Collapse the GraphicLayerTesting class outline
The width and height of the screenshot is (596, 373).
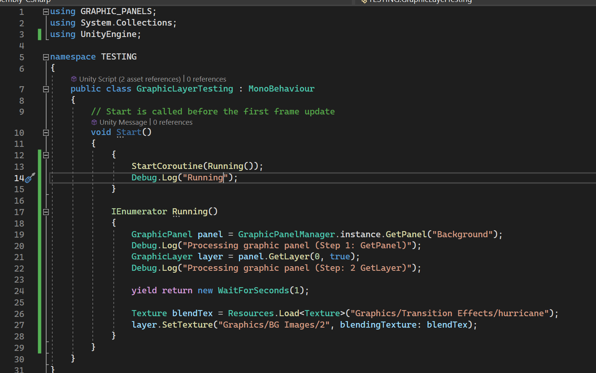[x=46, y=89]
